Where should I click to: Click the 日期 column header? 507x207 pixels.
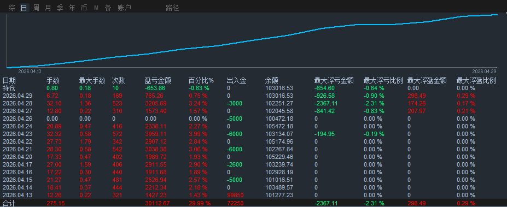pyautogui.click(x=9, y=80)
